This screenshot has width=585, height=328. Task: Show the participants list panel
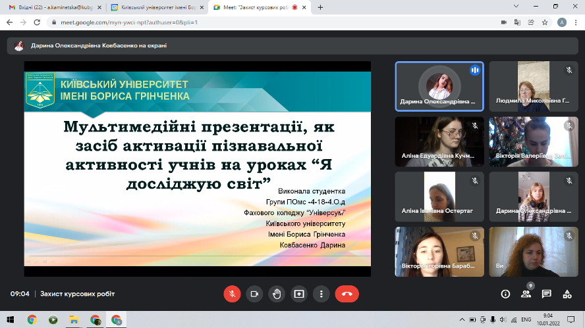[x=526, y=294]
